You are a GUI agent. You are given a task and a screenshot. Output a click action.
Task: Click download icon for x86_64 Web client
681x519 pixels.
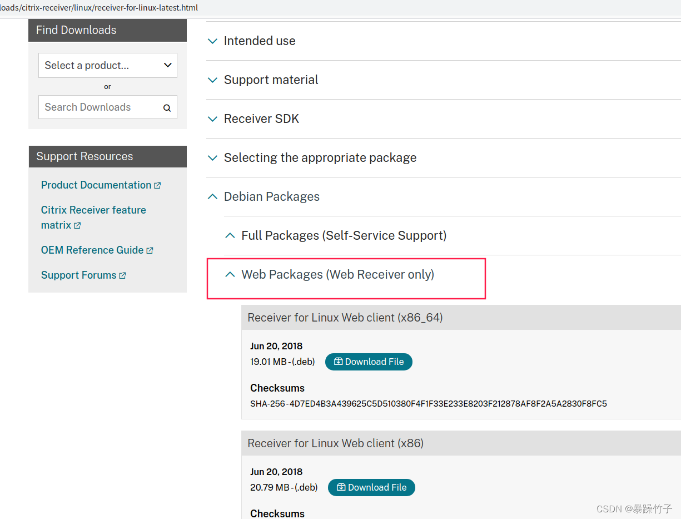pyautogui.click(x=338, y=362)
